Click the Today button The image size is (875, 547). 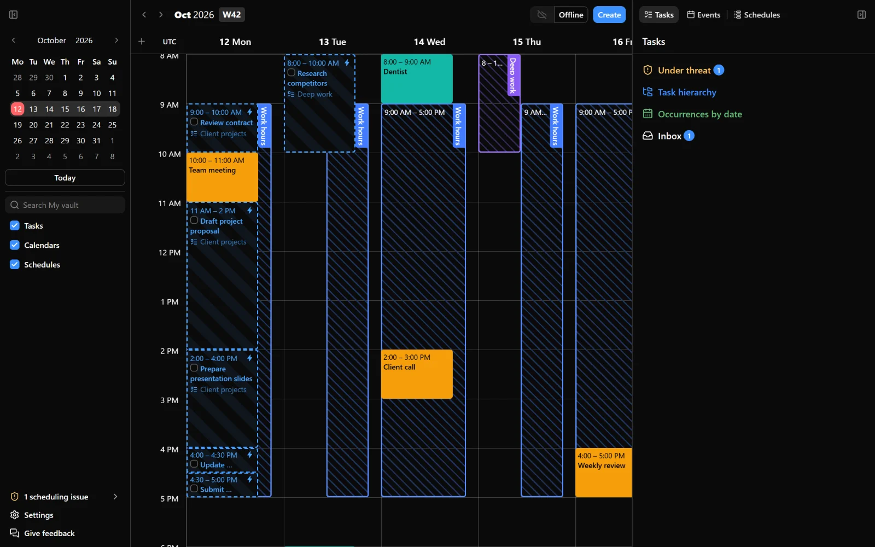65,178
